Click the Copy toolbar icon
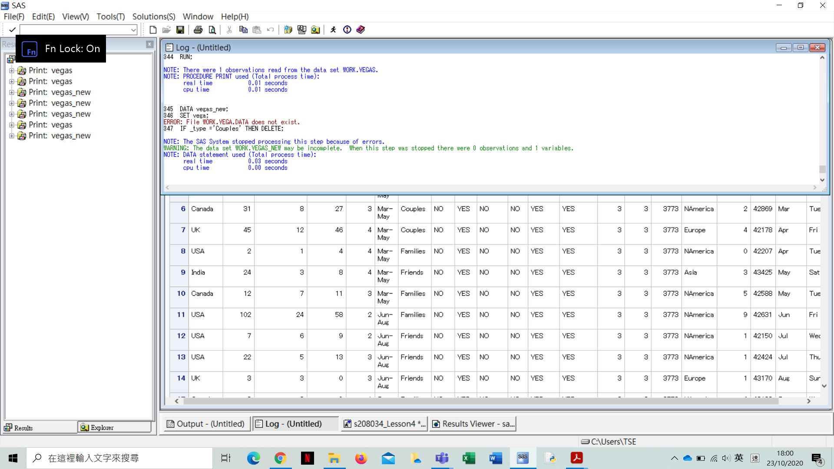834x469 pixels. coord(243,30)
